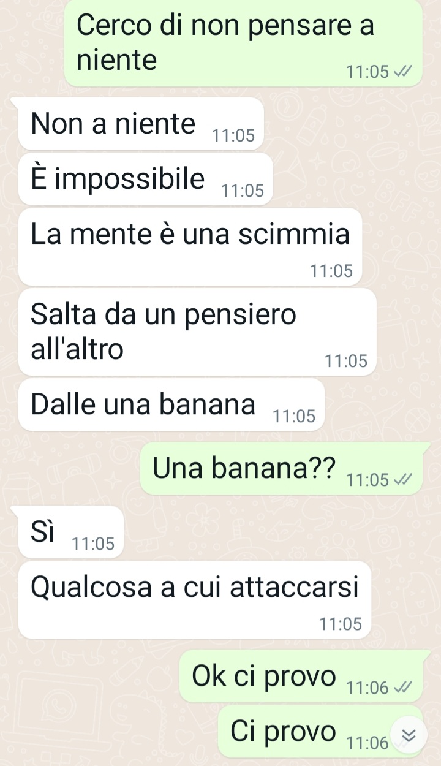Screen dimensions: 441x766
Task: Select the 'Dalle una banana' message
Action: [171, 404]
